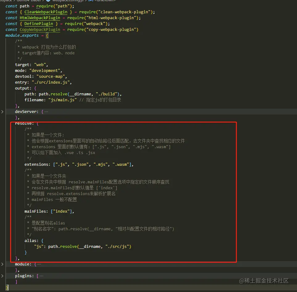The height and width of the screenshot is (292, 297).
Task: Click ".mjs" in the extensions array value
Action: (101, 165)
